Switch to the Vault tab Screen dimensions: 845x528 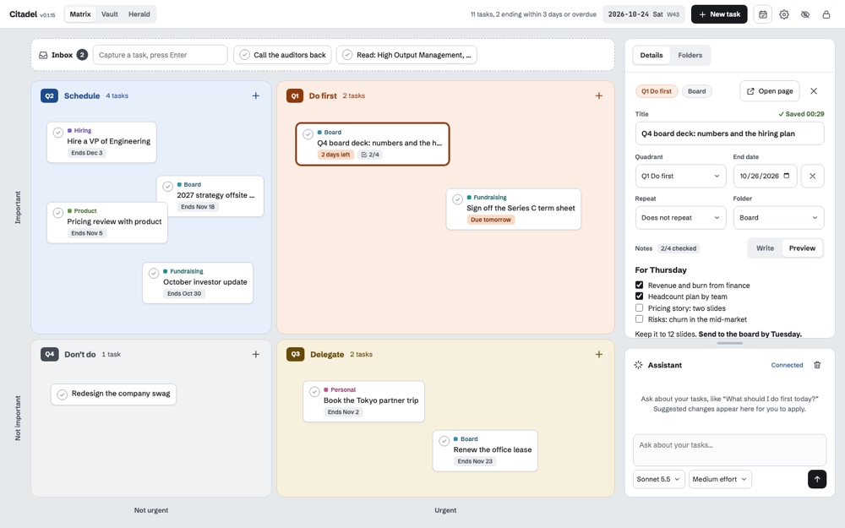(x=109, y=14)
